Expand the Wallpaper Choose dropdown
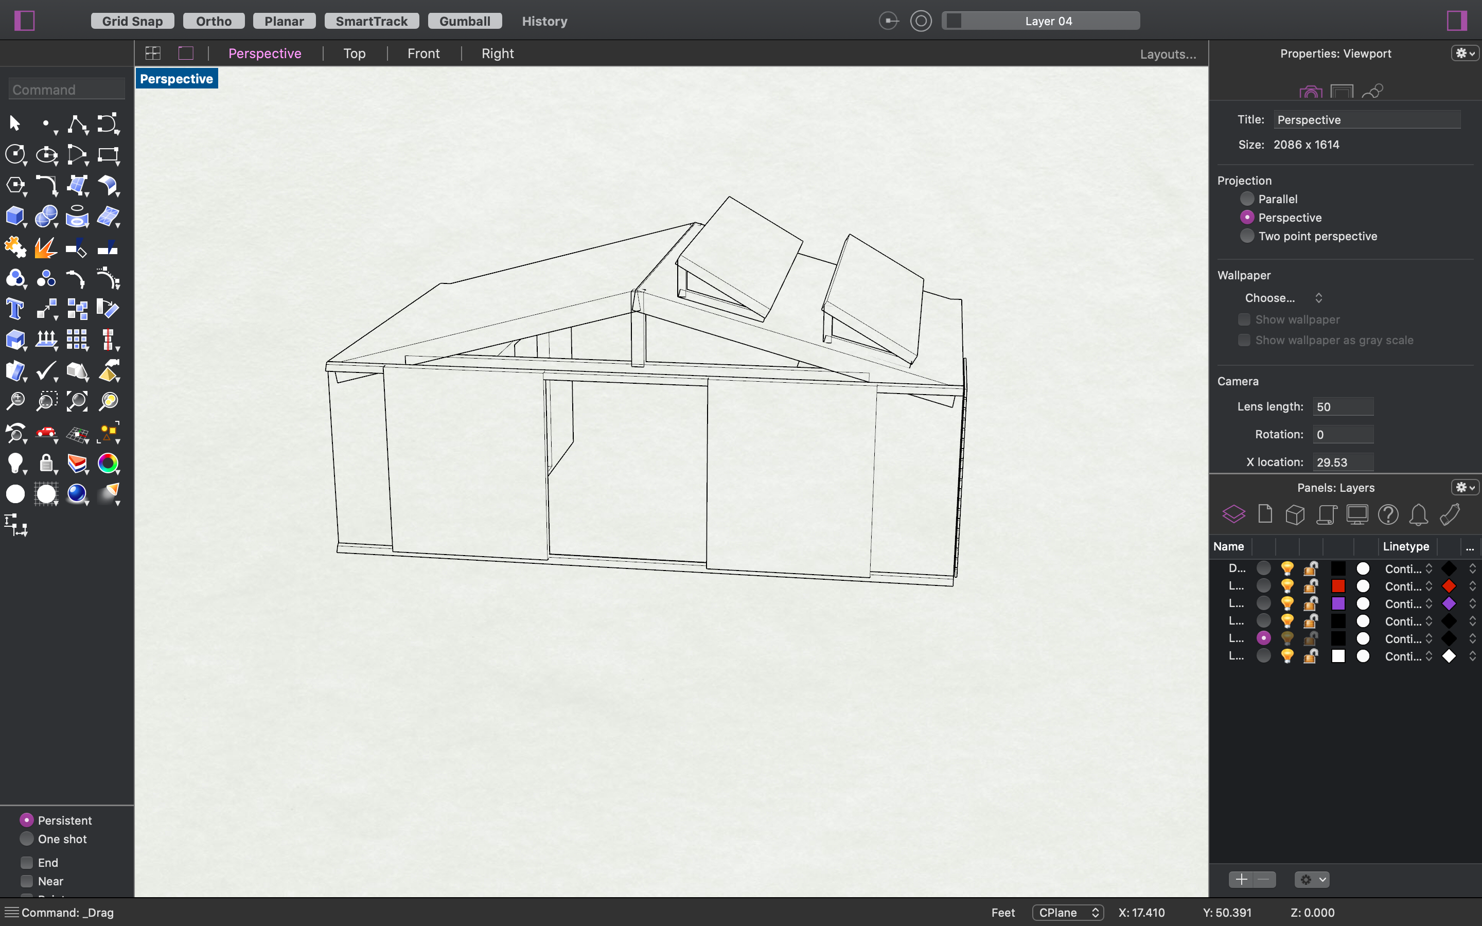Image resolution: width=1482 pixels, height=926 pixels. [x=1282, y=298]
